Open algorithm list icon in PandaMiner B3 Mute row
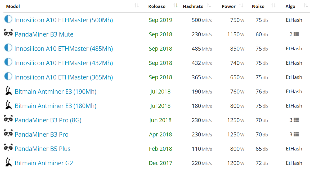This screenshot has height=169, width=310. coord(296,34)
